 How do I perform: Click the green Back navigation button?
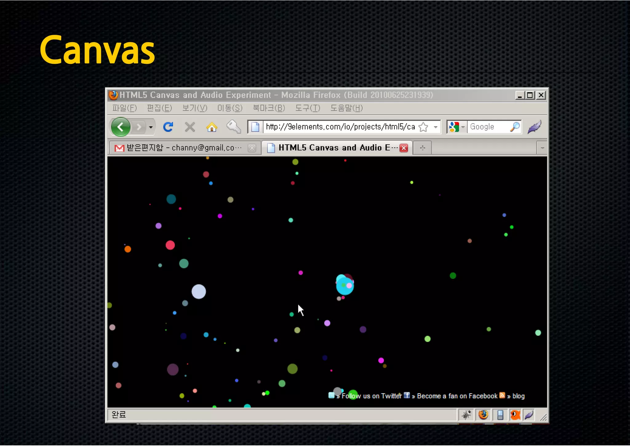(121, 127)
